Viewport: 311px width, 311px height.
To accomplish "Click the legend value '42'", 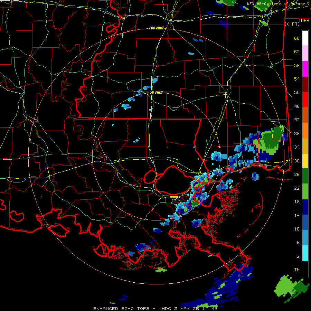I will point(297,120).
